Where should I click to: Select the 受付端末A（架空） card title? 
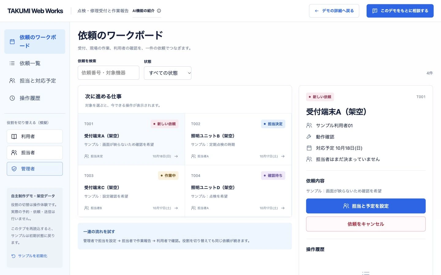pyautogui.click(x=102, y=136)
